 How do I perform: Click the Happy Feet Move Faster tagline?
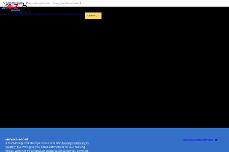pyautogui.click(x=66, y=3)
